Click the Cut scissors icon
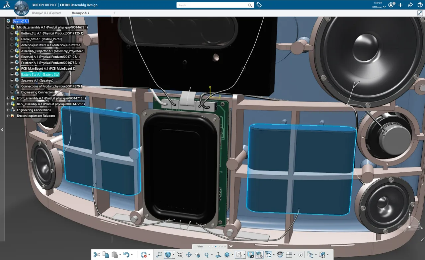This screenshot has height=260, width=425. click(x=97, y=255)
